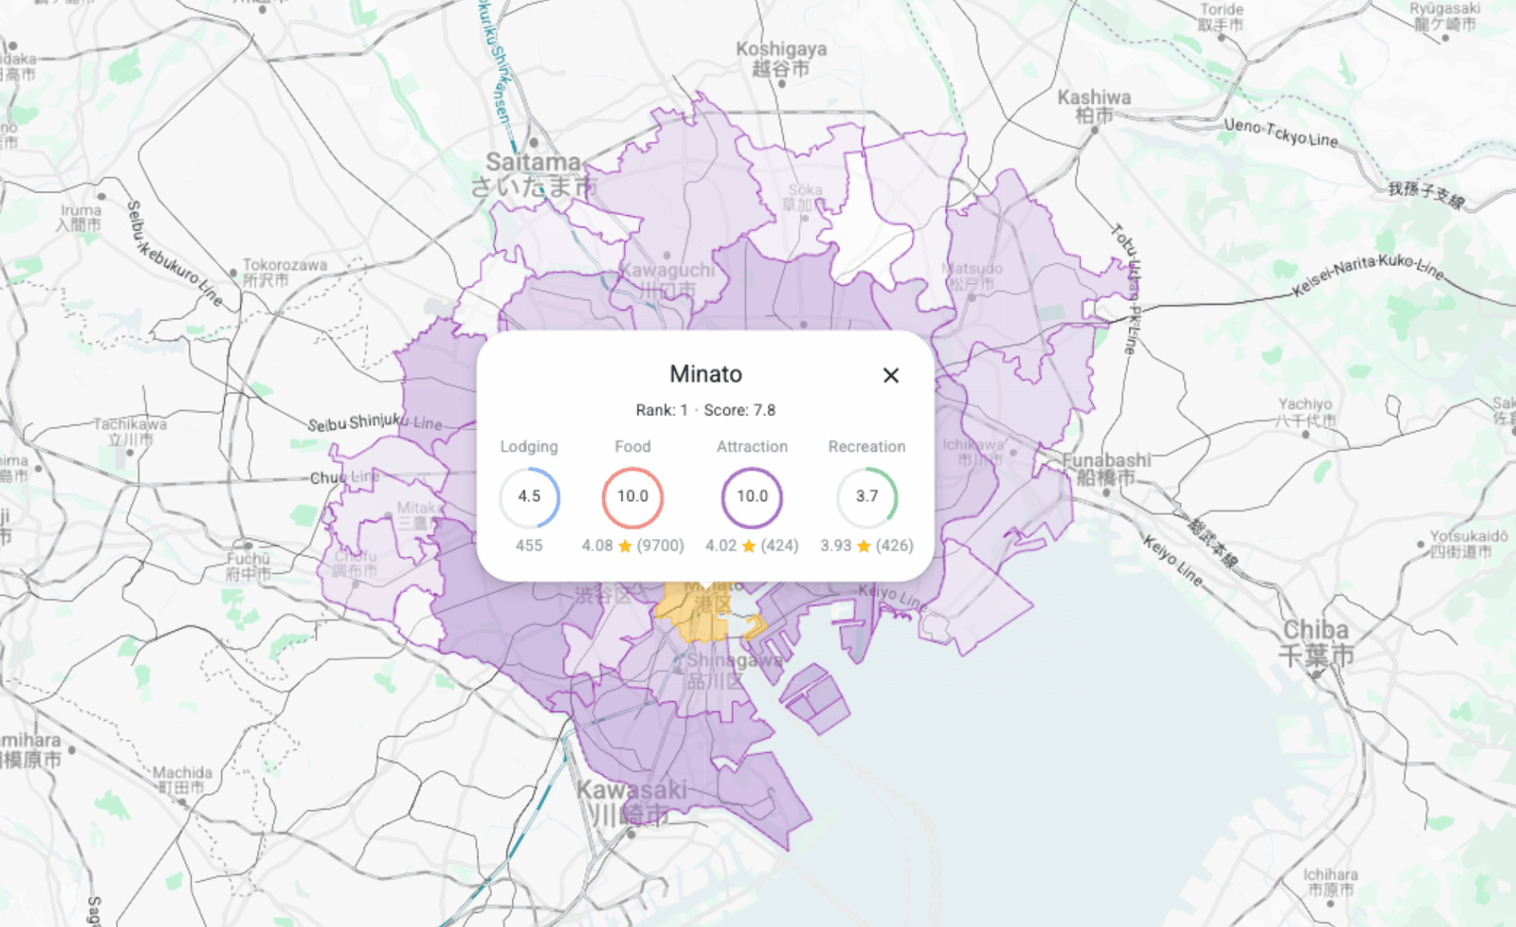Click the Lodging count 455
The width and height of the screenshot is (1516, 927).
coord(530,545)
